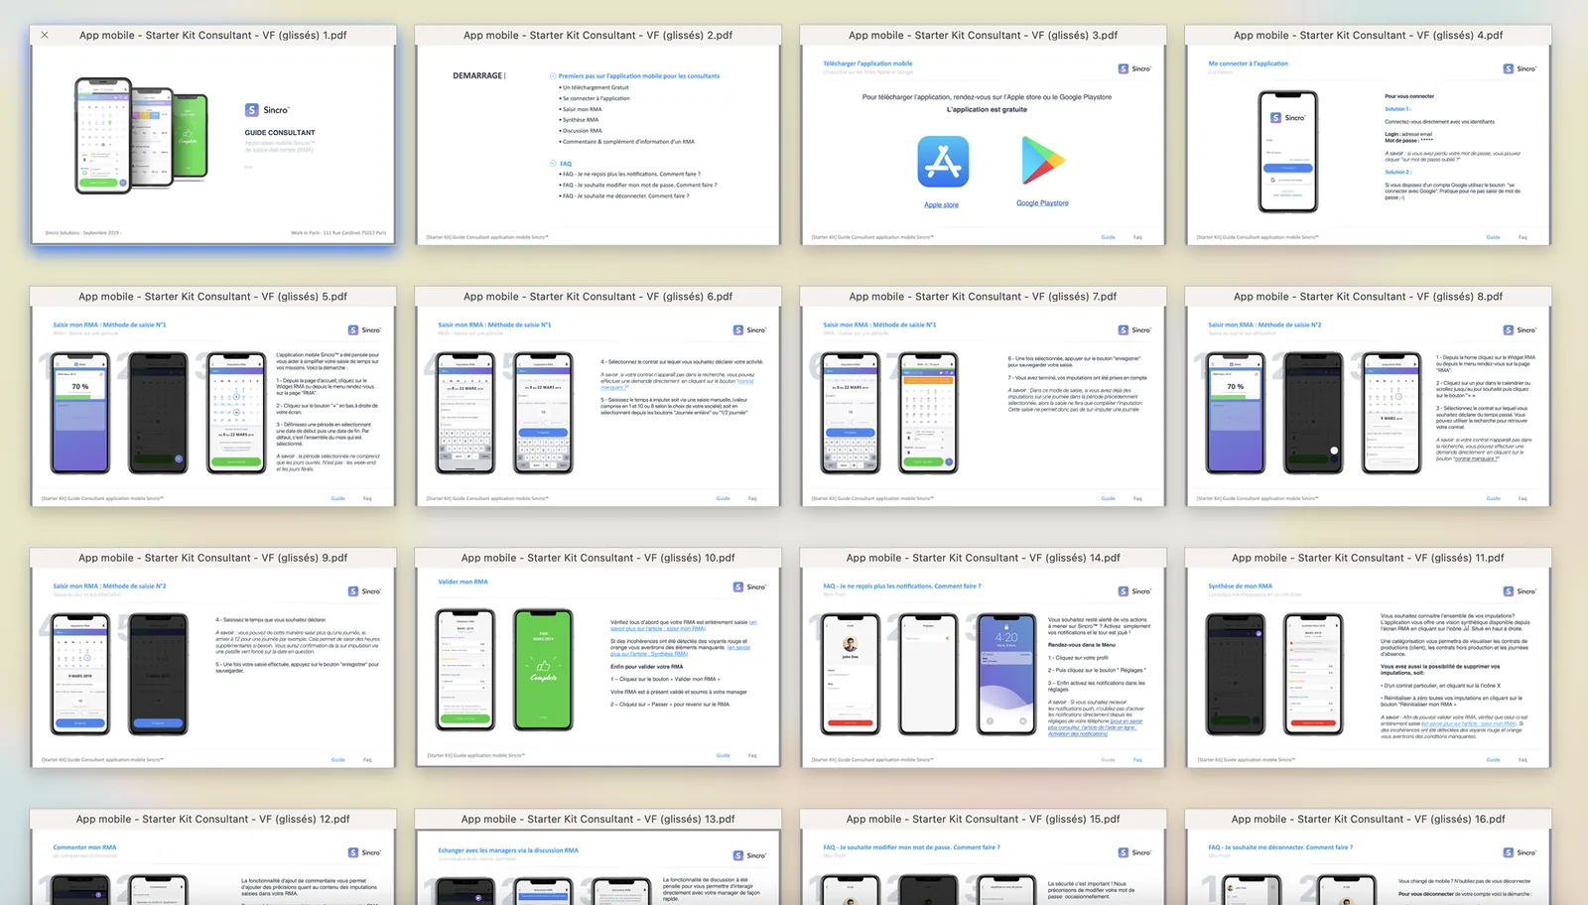The image size is (1588, 905).
Task: Click 'Me connecter à l'application' heading in 4.pdf
Action: pos(1248,64)
